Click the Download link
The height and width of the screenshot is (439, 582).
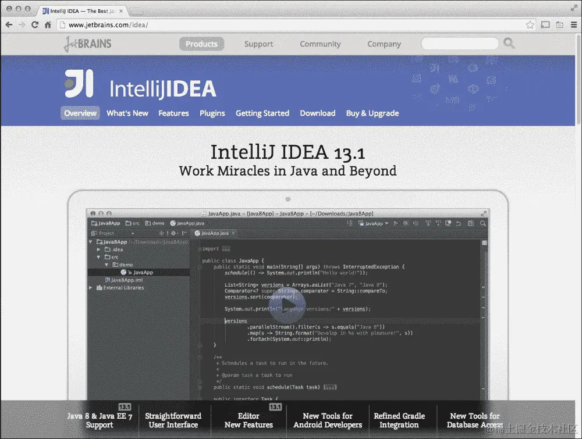point(317,113)
